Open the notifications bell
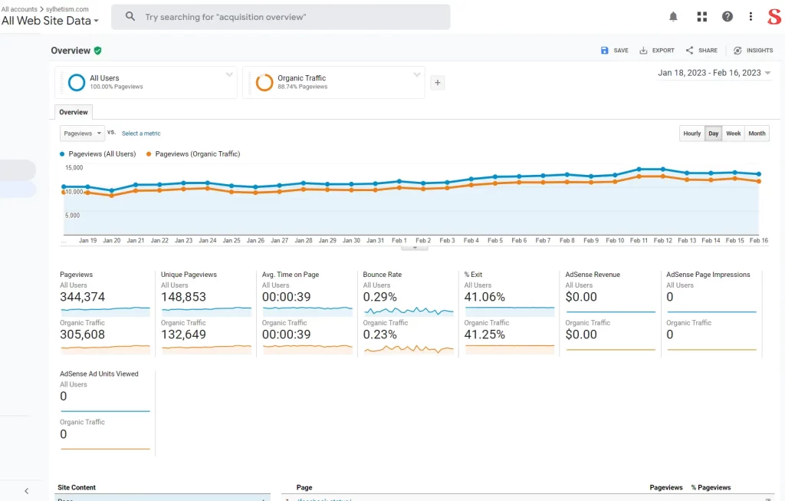Image resolution: width=785 pixels, height=501 pixels. [x=673, y=17]
